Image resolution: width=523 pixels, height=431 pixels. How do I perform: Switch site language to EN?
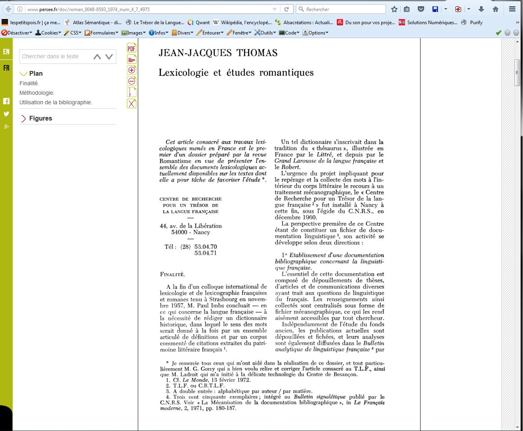[x=6, y=52]
